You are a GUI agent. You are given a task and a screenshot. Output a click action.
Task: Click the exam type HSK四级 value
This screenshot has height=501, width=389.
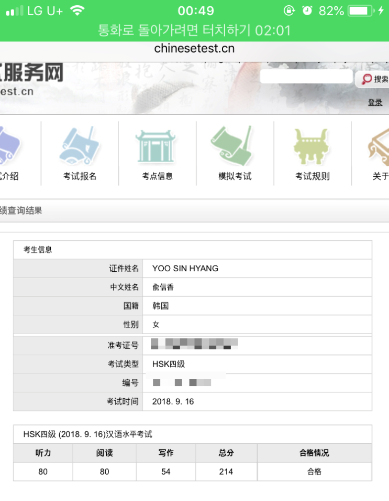[x=169, y=364]
